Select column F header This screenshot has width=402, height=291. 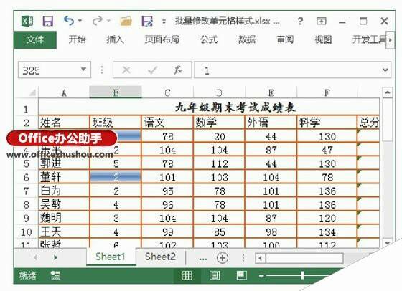327,92
